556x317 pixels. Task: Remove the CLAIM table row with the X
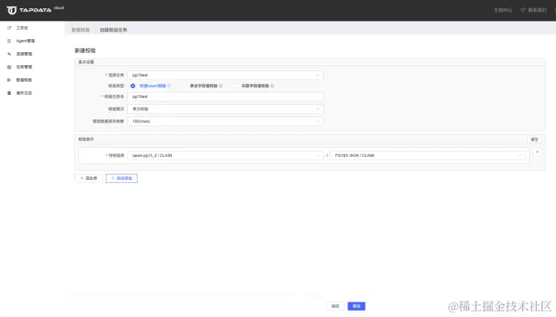[x=537, y=152]
